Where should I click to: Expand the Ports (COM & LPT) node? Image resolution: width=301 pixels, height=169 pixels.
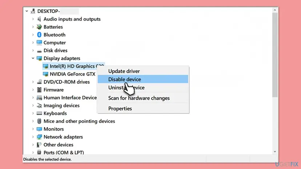(x=33, y=153)
